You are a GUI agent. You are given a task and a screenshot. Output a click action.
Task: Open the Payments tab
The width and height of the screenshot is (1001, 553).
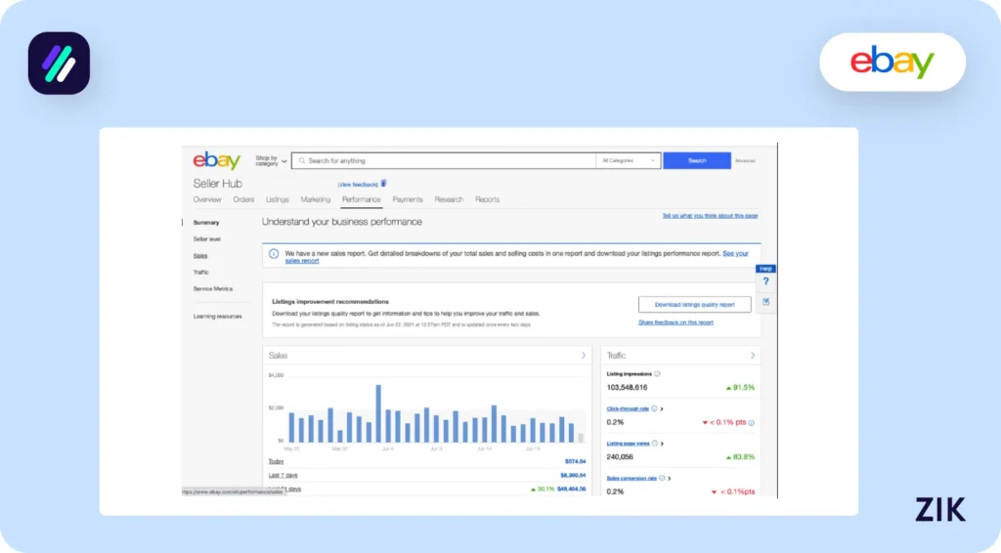pyautogui.click(x=408, y=199)
